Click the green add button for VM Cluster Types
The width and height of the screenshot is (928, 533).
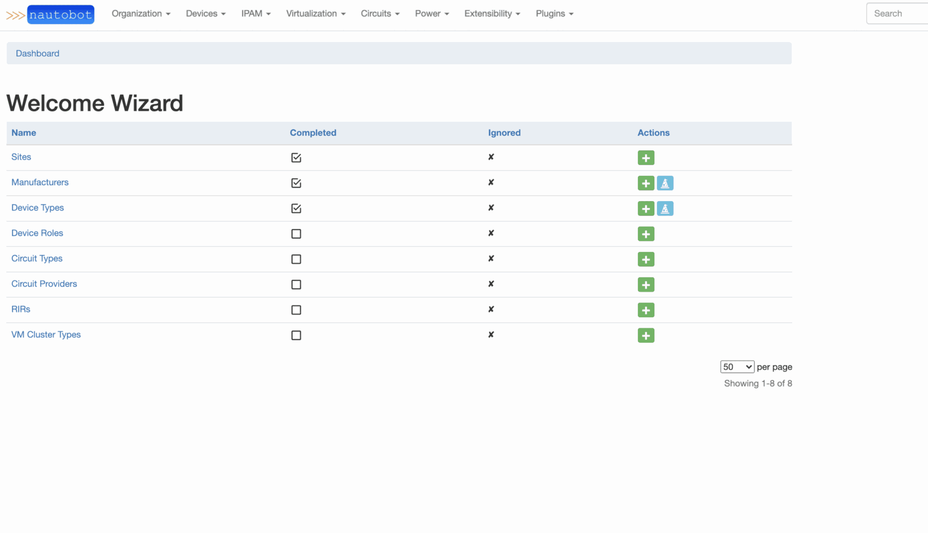[646, 335]
